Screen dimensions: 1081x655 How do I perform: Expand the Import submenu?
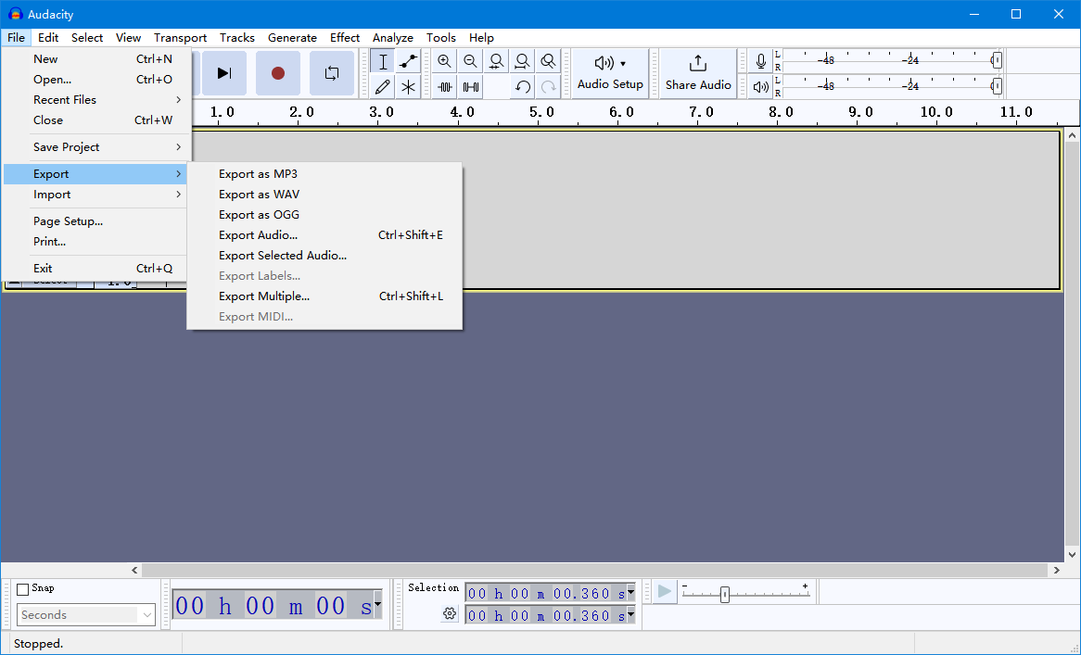point(95,195)
